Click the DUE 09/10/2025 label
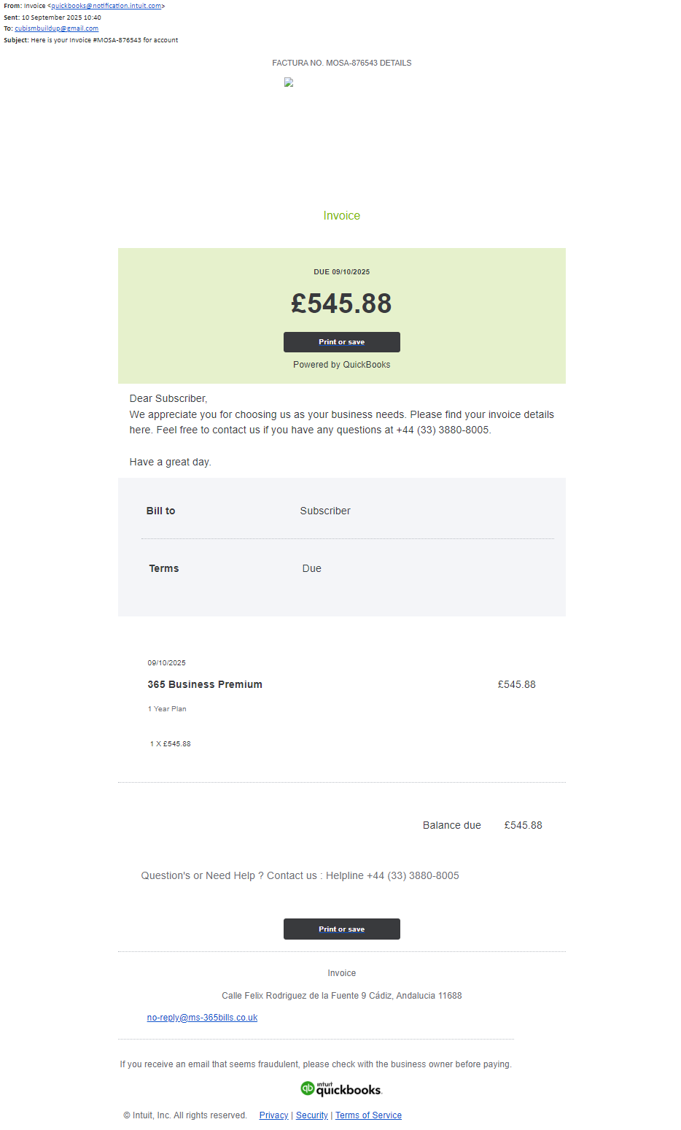The width and height of the screenshot is (681, 1130). point(341,272)
